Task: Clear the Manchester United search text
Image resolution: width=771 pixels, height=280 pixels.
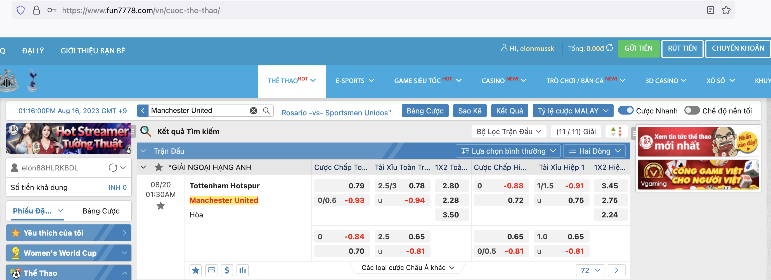Action: (253, 111)
